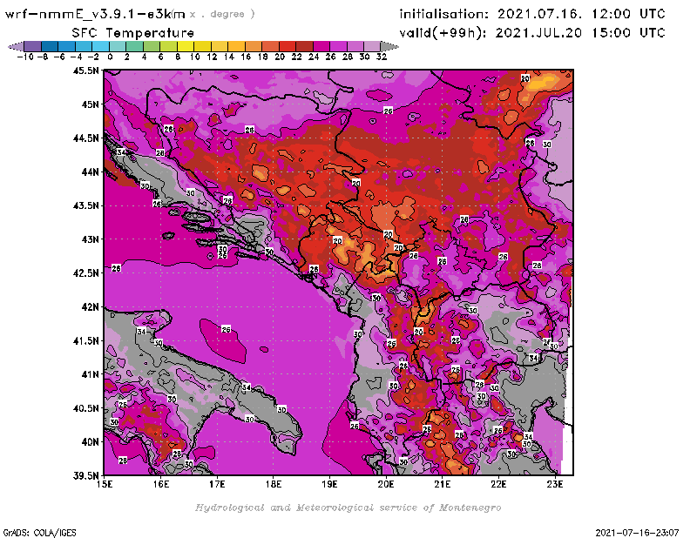This screenshot has width=697, height=538.
Task: Click the '32' legend scale value
Action: [x=382, y=57]
